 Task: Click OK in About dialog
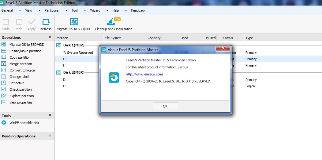coord(165,106)
